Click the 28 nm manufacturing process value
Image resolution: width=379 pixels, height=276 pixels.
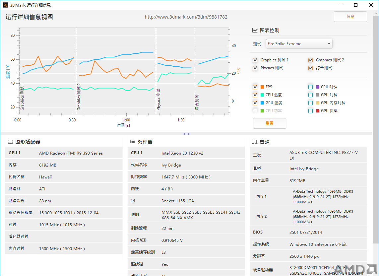click(x=45, y=201)
